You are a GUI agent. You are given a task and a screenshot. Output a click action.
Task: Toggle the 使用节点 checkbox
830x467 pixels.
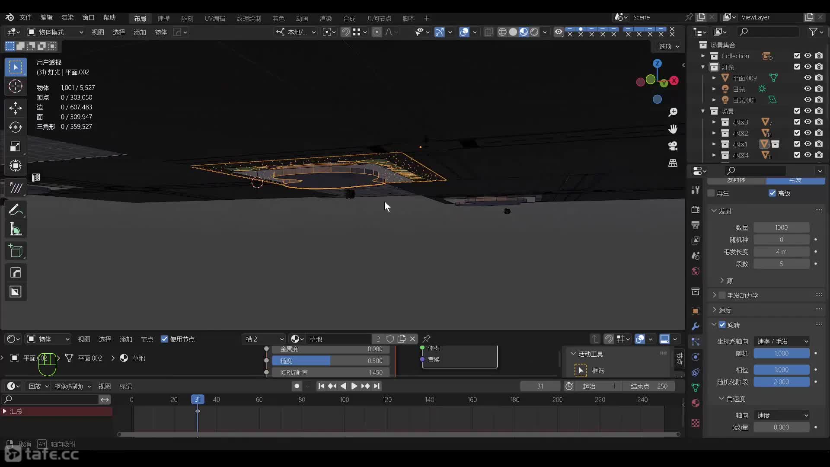coord(164,339)
